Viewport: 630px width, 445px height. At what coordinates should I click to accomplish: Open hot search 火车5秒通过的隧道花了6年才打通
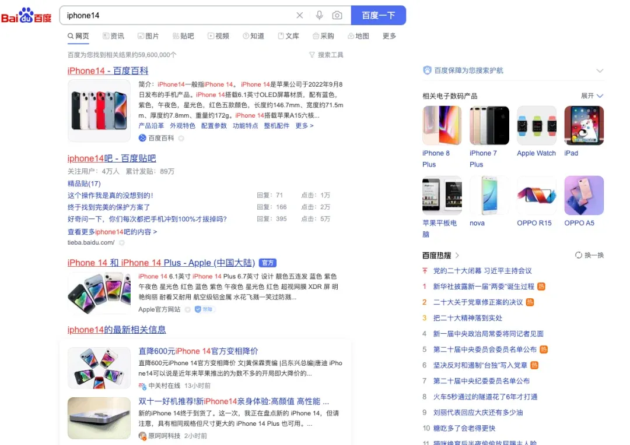pos(485,397)
